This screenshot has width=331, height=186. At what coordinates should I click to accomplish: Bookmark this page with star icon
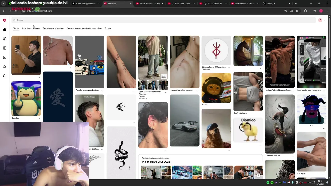tap(297, 11)
